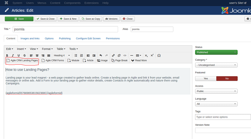251x139 pixels.
Task: Expand the editor View menu
Action: 34,49
